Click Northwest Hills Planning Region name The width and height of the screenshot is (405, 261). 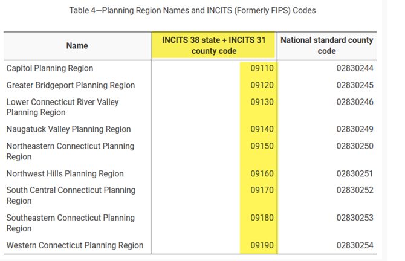coord(65,174)
